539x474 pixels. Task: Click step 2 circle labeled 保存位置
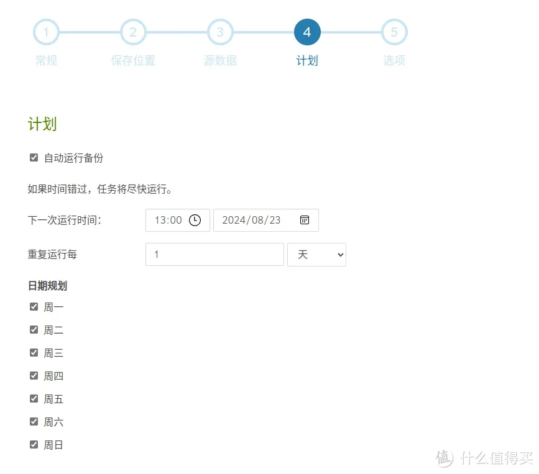(133, 32)
